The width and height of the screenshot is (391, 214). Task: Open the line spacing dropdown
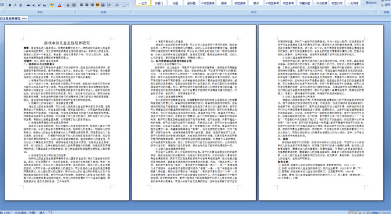(x=110, y=5)
